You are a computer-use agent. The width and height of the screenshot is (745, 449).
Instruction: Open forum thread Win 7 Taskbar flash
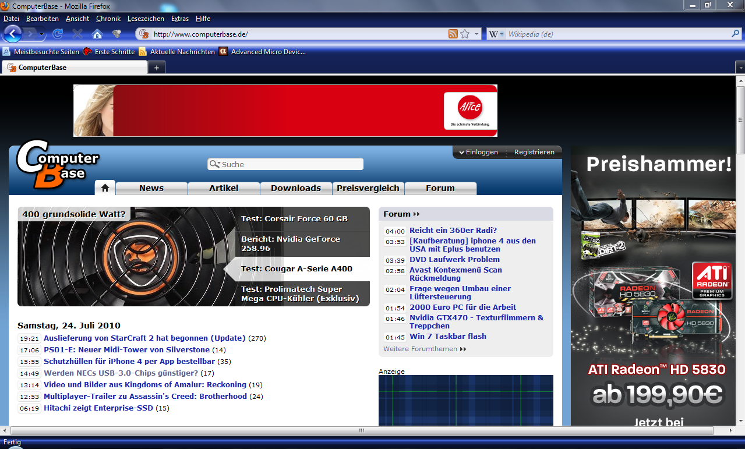(448, 337)
